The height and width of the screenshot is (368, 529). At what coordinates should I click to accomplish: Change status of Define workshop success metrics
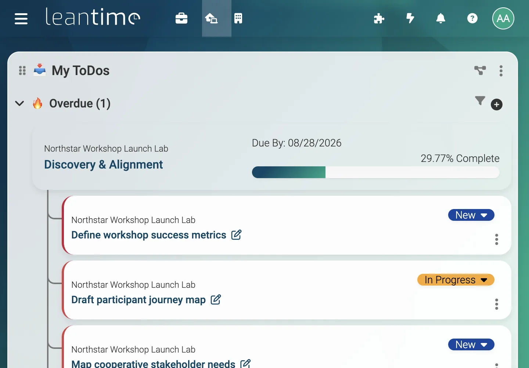pyautogui.click(x=471, y=215)
